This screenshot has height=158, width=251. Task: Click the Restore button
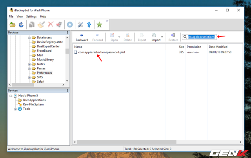(x=173, y=38)
